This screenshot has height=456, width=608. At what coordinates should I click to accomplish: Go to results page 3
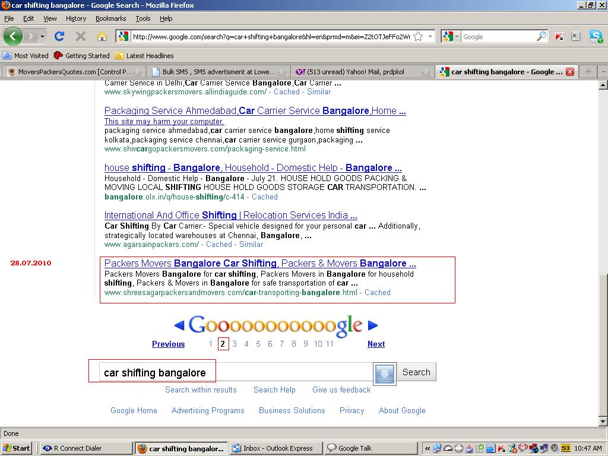click(x=235, y=344)
